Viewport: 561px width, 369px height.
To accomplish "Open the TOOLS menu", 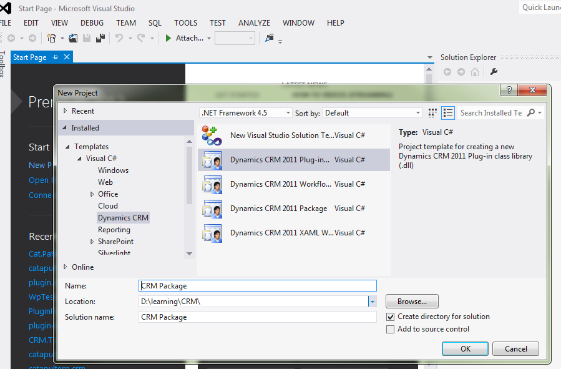I will pyautogui.click(x=186, y=23).
